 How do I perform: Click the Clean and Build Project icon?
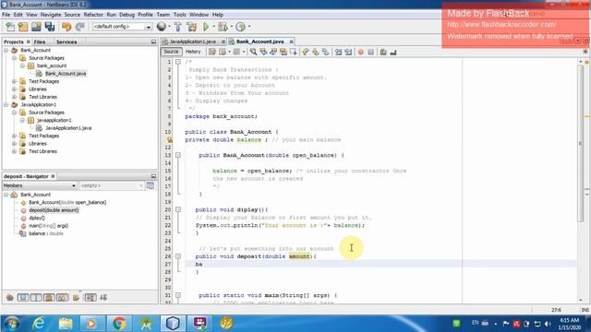pos(191,27)
